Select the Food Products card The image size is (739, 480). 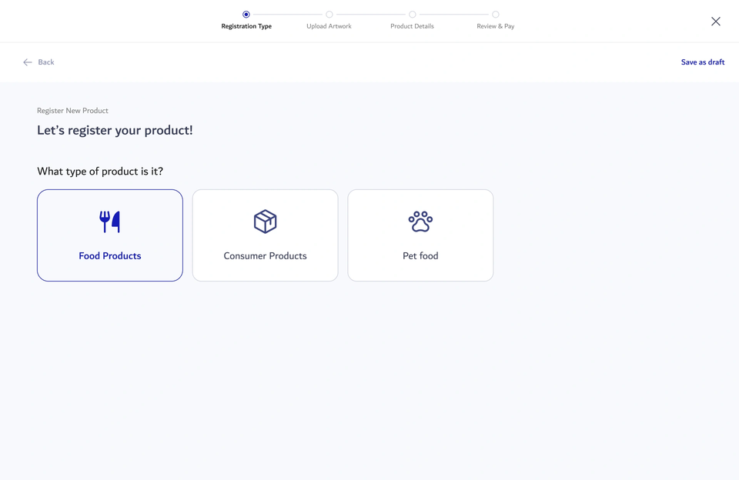tap(110, 235)
